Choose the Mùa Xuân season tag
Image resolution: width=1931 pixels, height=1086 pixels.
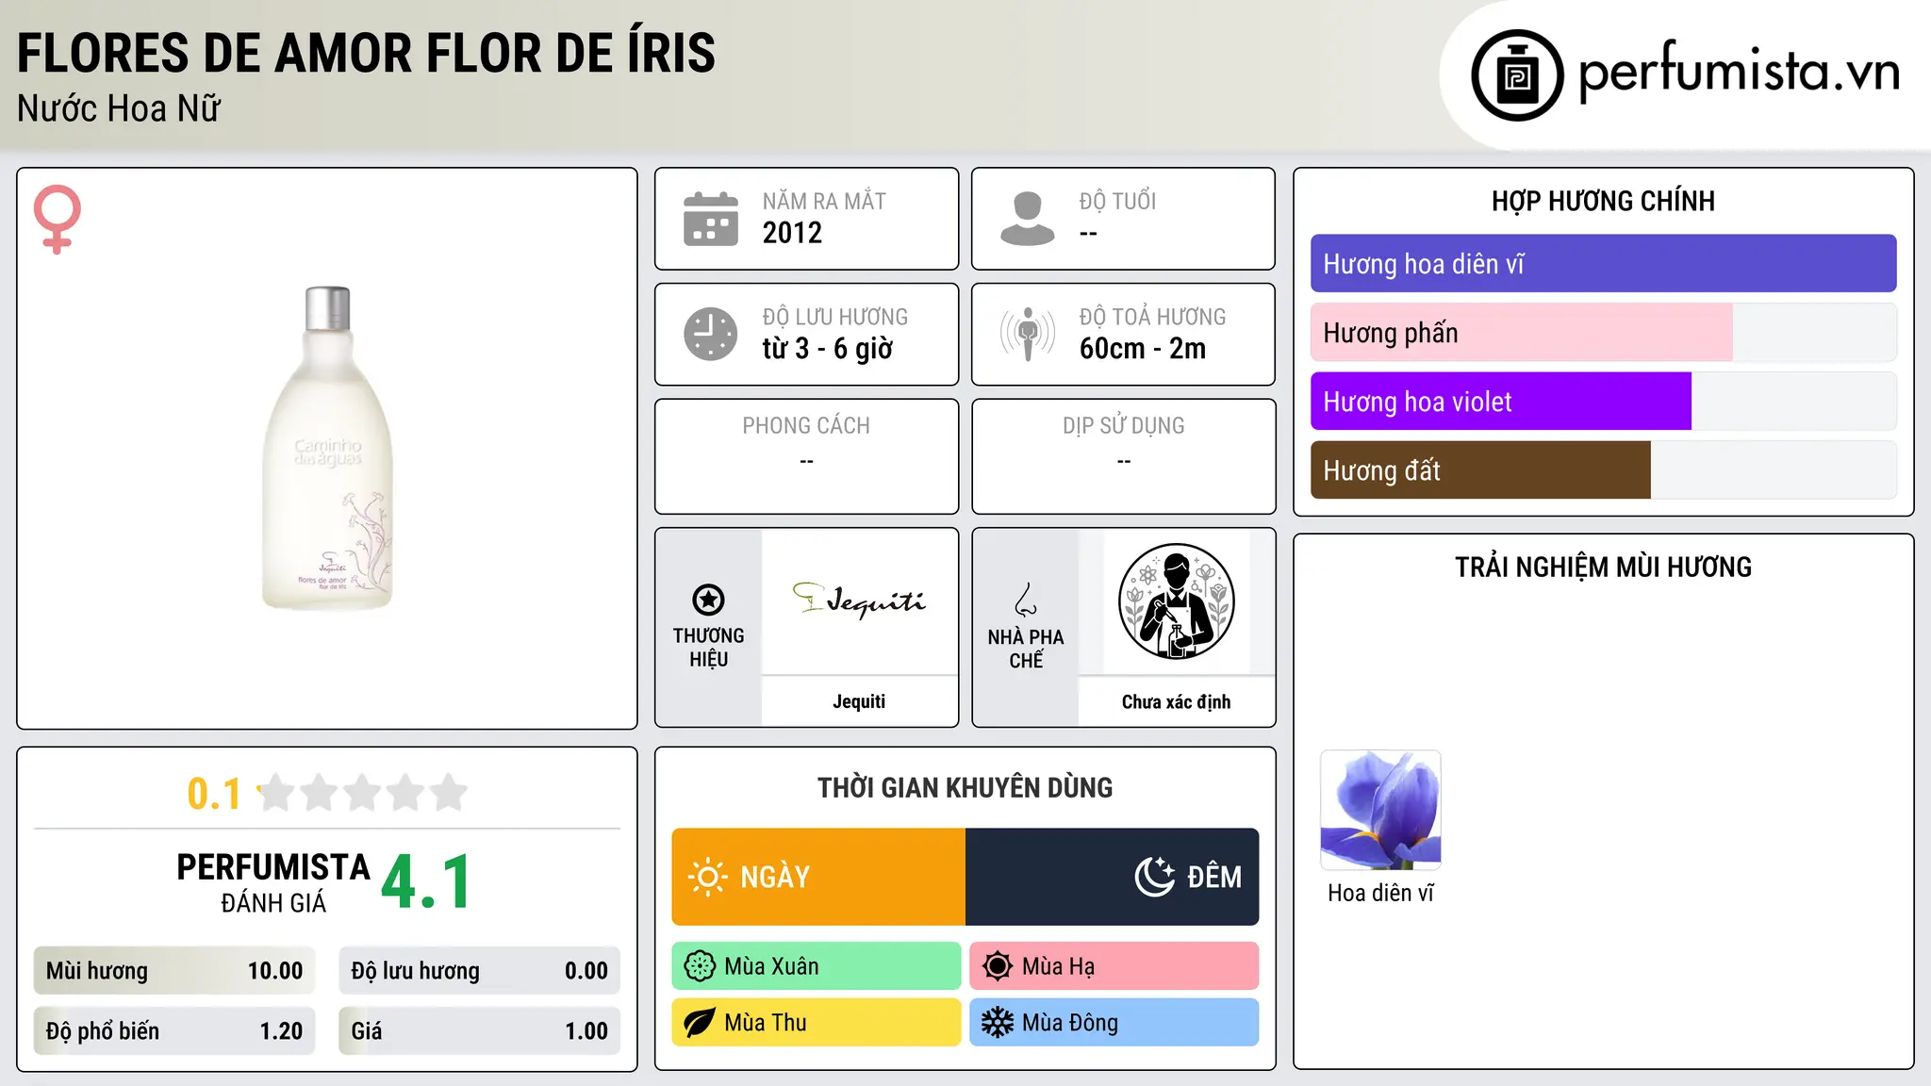(x=817, y=966)
